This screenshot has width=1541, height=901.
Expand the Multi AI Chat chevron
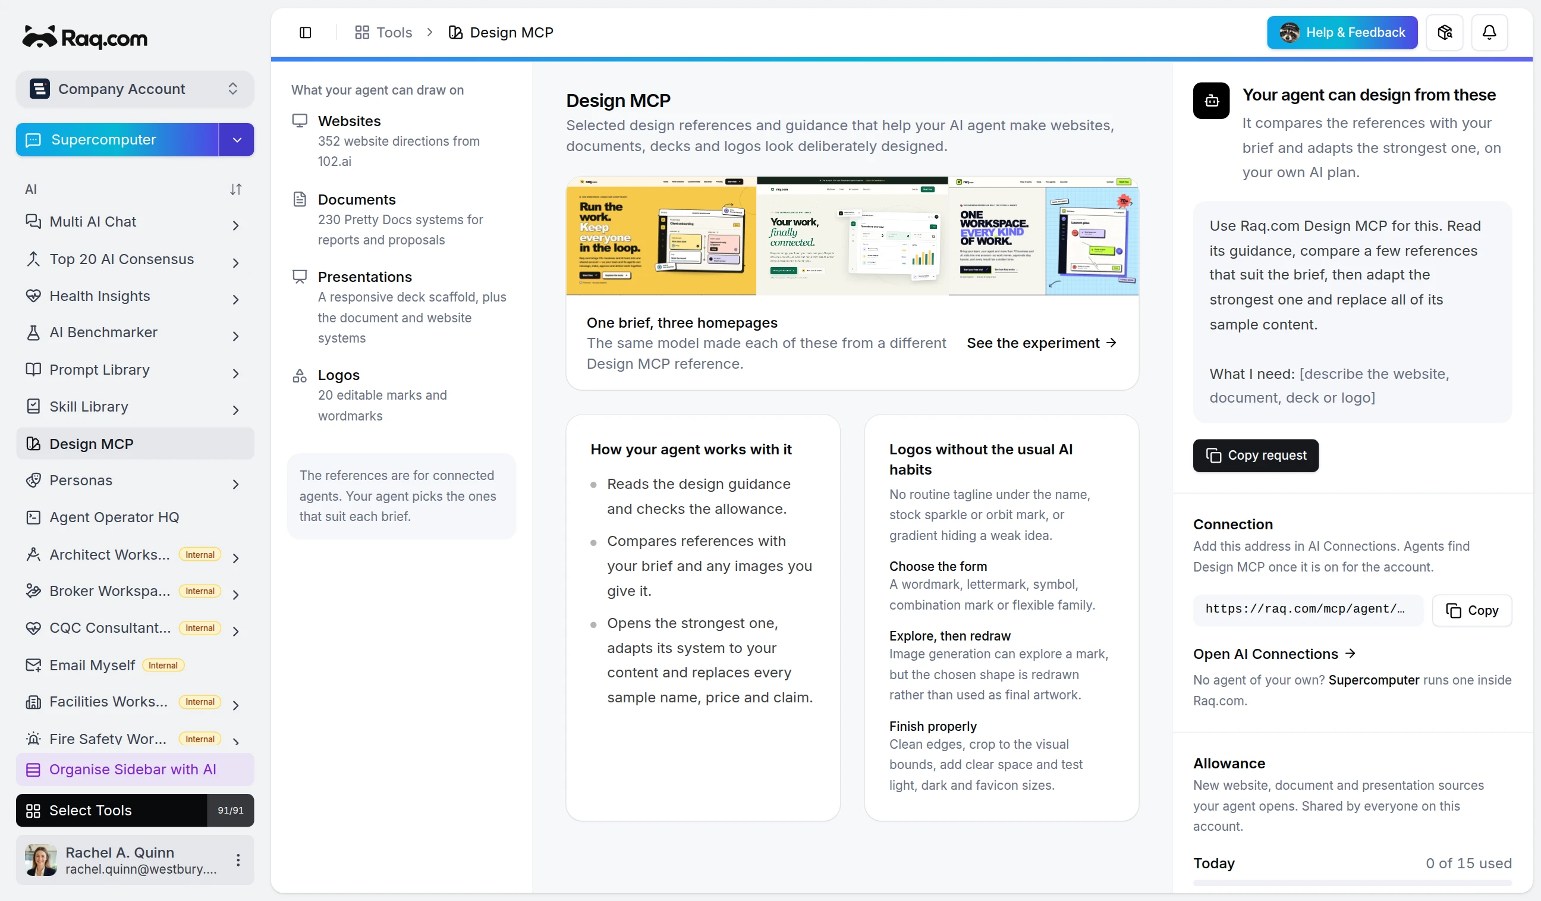[236, 226]
